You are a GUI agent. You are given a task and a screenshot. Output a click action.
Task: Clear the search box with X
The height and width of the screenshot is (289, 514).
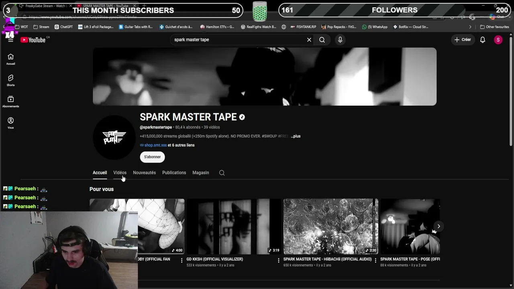(309, 40)
